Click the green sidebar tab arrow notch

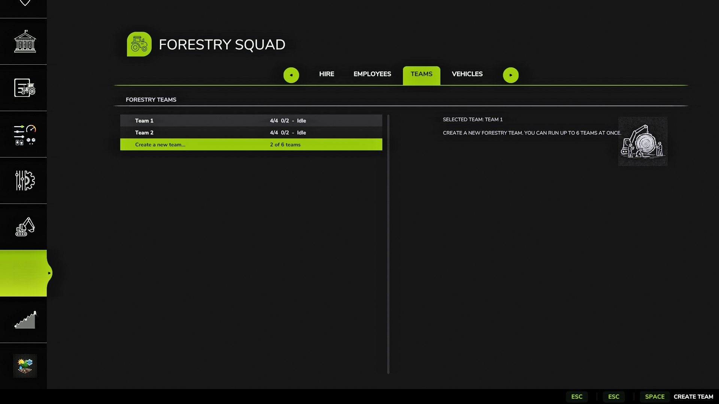(49, 273)
